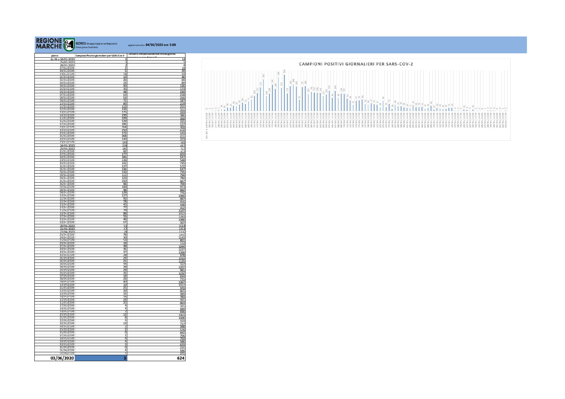
Task: Click the date cell '24/03/2020'
Action: coord(67,146)
